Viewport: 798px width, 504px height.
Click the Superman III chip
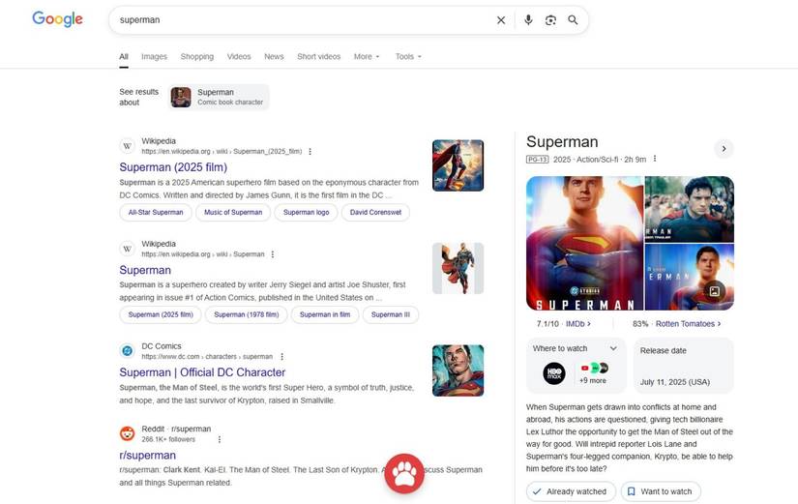point(391,314)
